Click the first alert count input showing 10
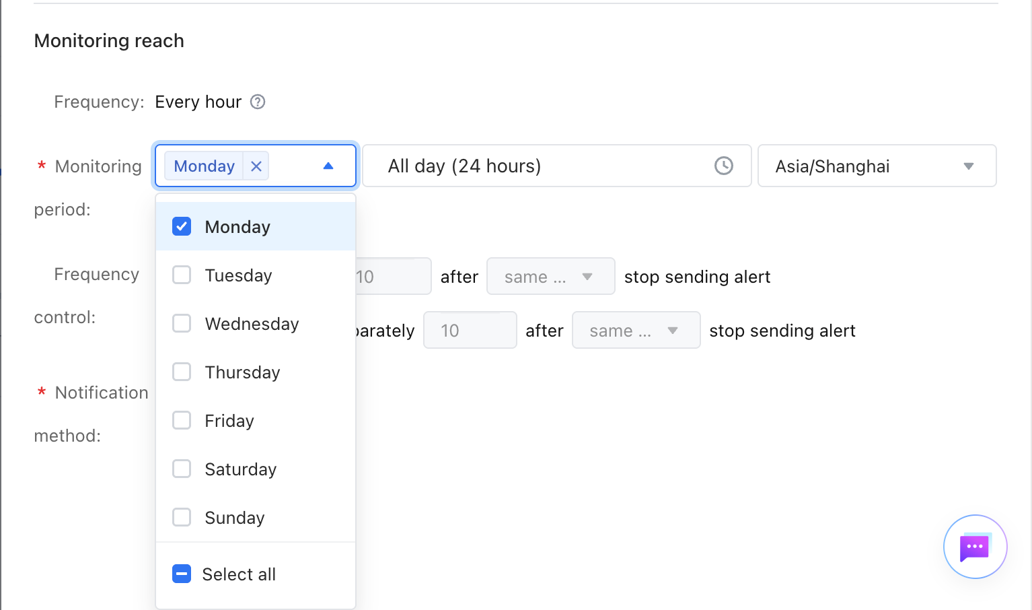 pos(394,276)
